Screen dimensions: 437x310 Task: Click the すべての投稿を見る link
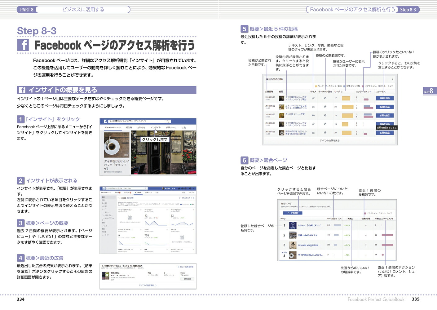pyautogui.click(x=330, y=140)
